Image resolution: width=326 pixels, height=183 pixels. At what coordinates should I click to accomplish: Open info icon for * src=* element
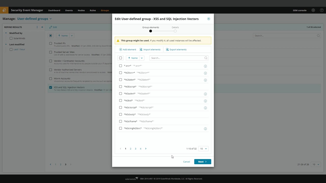tap(205, 66)
